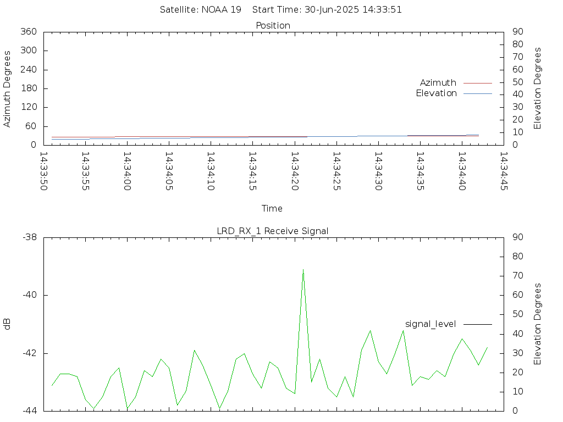This screenshot has width=563, height=422.
Task: Click the '-44' dB tick label
Action: pos(30,411)
